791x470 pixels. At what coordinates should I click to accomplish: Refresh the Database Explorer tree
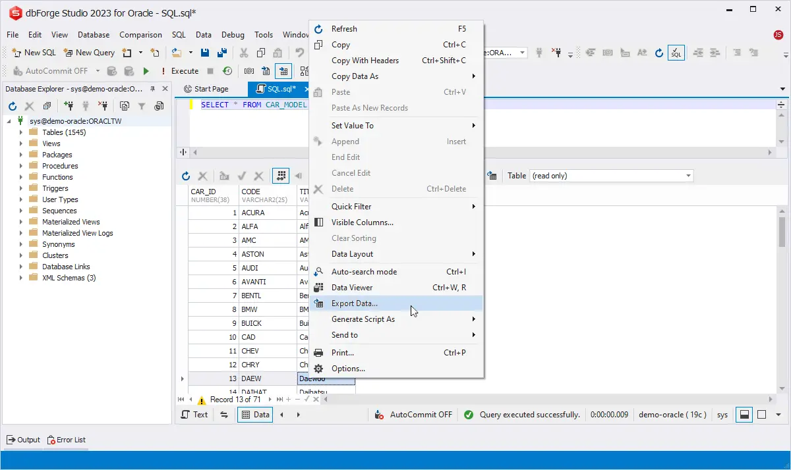[12, 106]
